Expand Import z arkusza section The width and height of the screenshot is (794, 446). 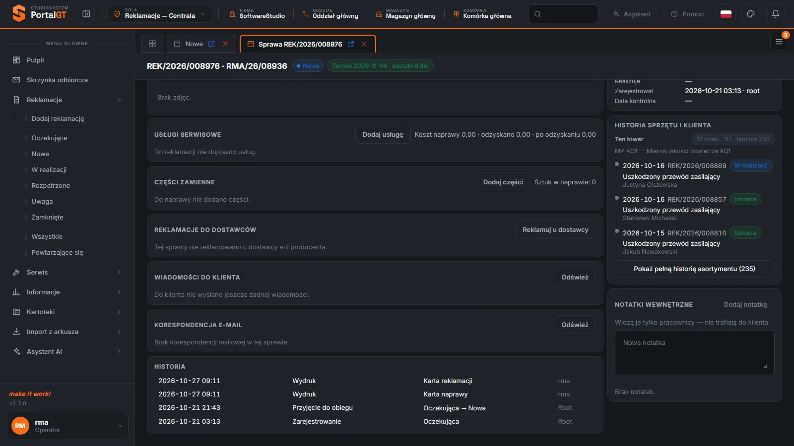(x=67, y=332)
